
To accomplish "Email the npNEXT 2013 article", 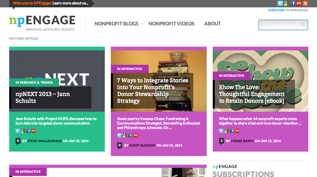I will coord(34,131).
